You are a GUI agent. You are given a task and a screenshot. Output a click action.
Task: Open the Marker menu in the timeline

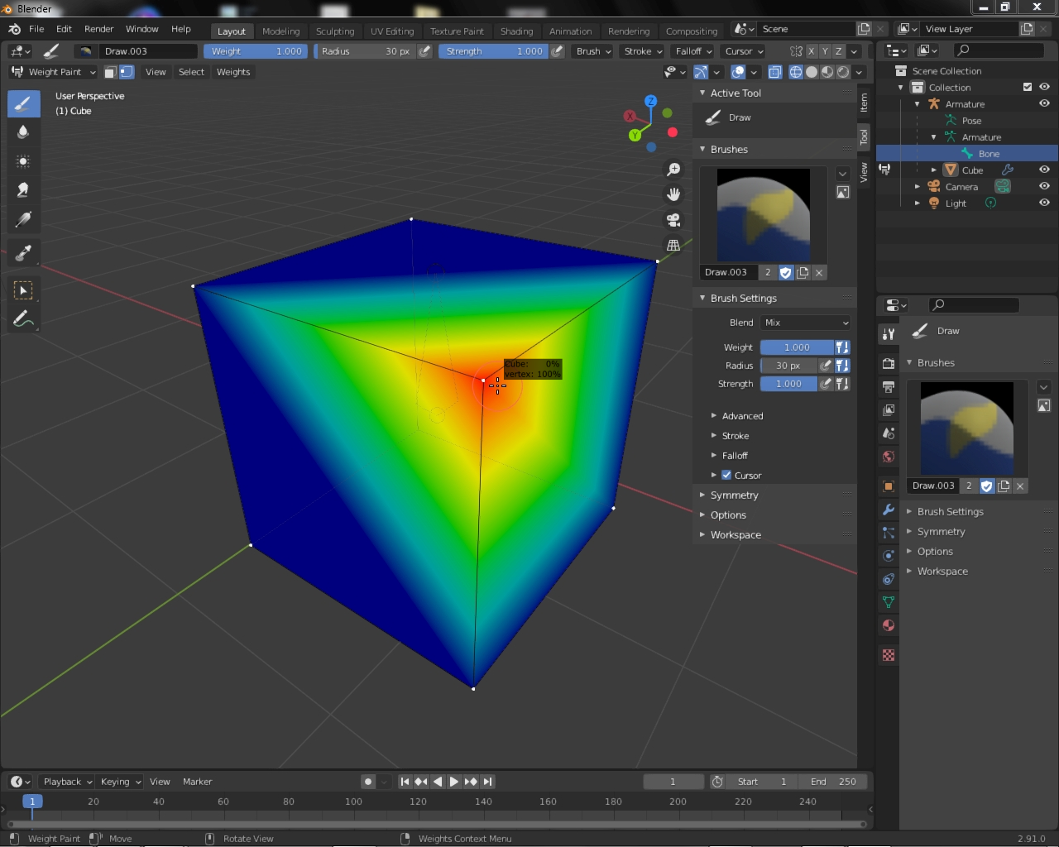pyautogui.click(x=197, y=782)
